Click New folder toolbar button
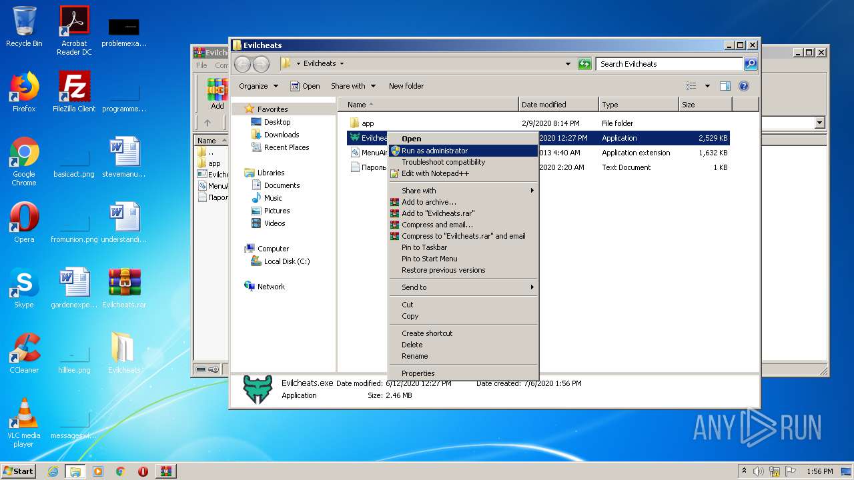Screen dimensions: 854x480 point(406,86)
